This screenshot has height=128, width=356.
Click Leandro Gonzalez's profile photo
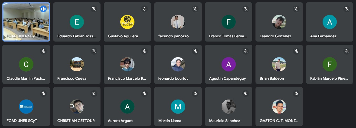pos(279,22)
